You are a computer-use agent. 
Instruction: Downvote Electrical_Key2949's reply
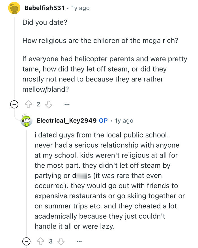point(61,241)
